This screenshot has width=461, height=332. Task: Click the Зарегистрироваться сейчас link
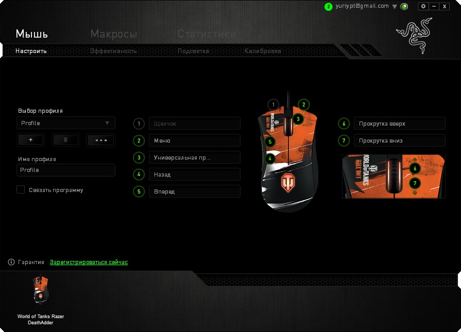pos(89,262)
